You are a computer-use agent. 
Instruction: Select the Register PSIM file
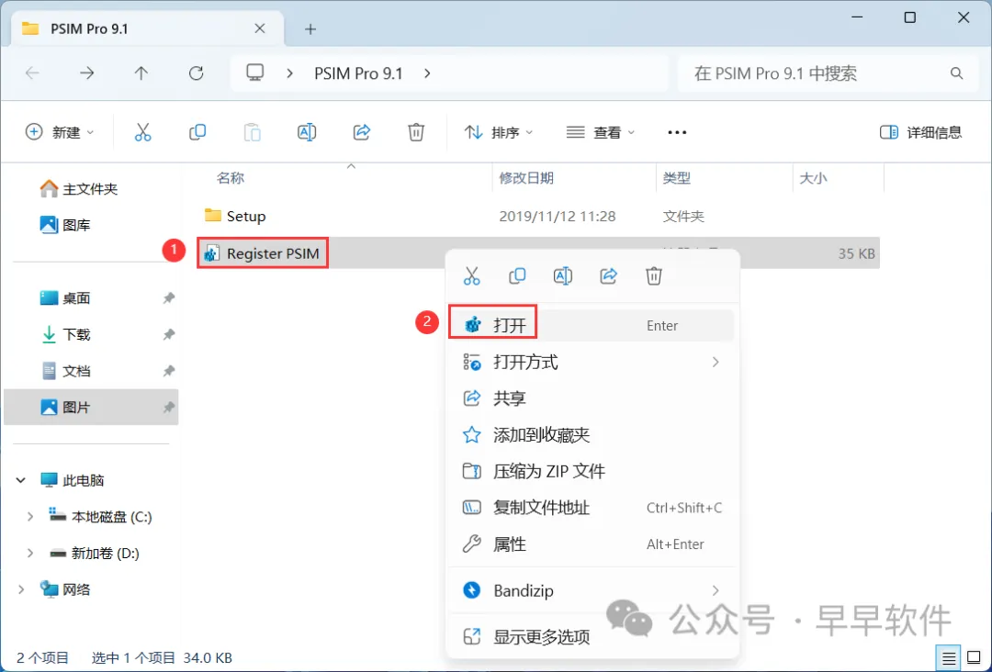pyautogui.click(x=262, y=253)
